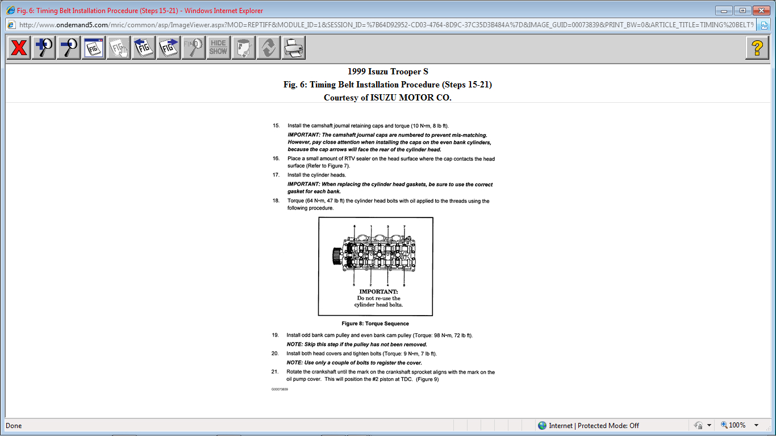Click the Figure 8: Torque Sequence caption

click(376, 324)
